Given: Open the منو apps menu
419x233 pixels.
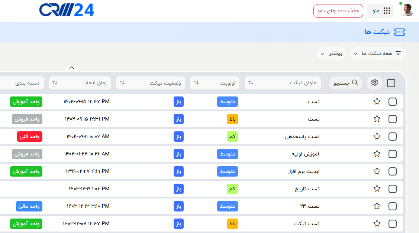Looking at the screenshot, I should click(x=381, y=11).
